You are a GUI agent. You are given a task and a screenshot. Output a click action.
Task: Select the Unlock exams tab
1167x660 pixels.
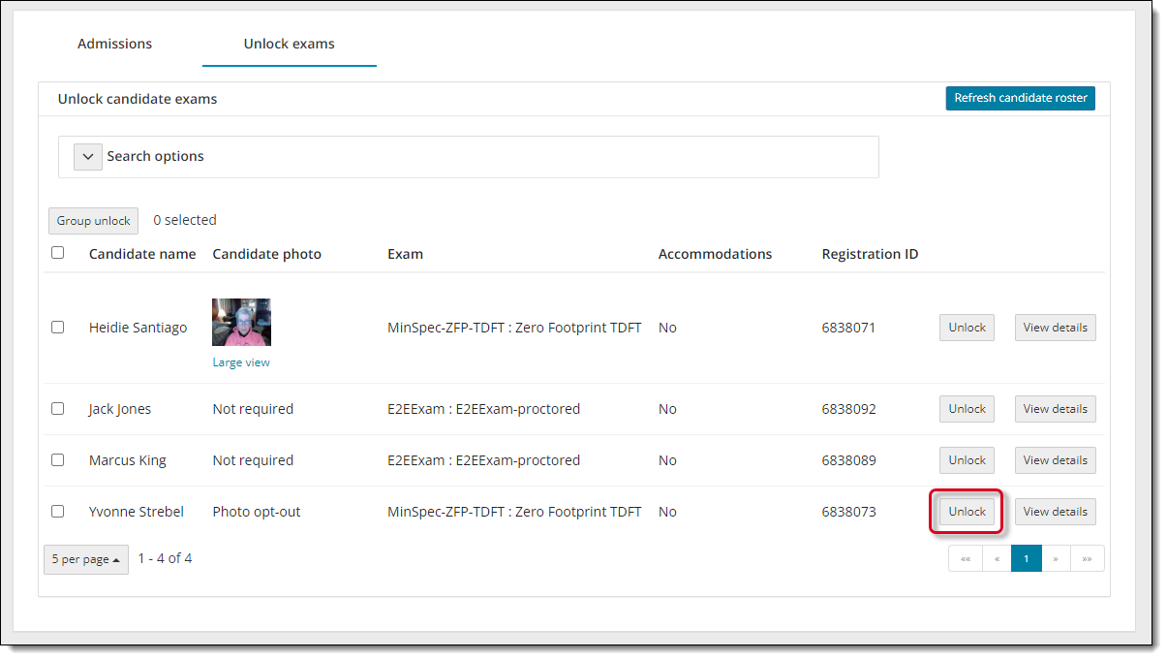click(289, 44)
